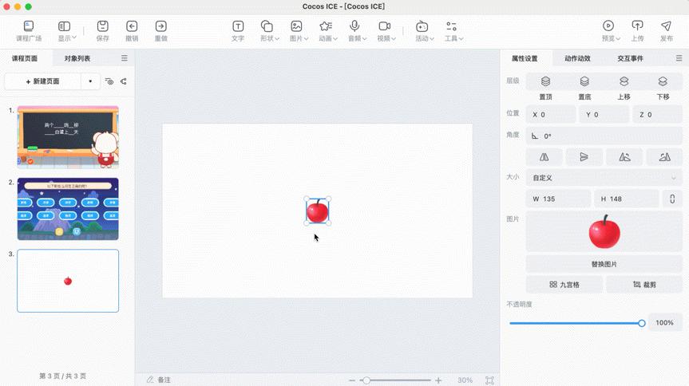Click the 裁剪 crop button
This screenshot has width=689, height=386.
click(x=643, y=284)
